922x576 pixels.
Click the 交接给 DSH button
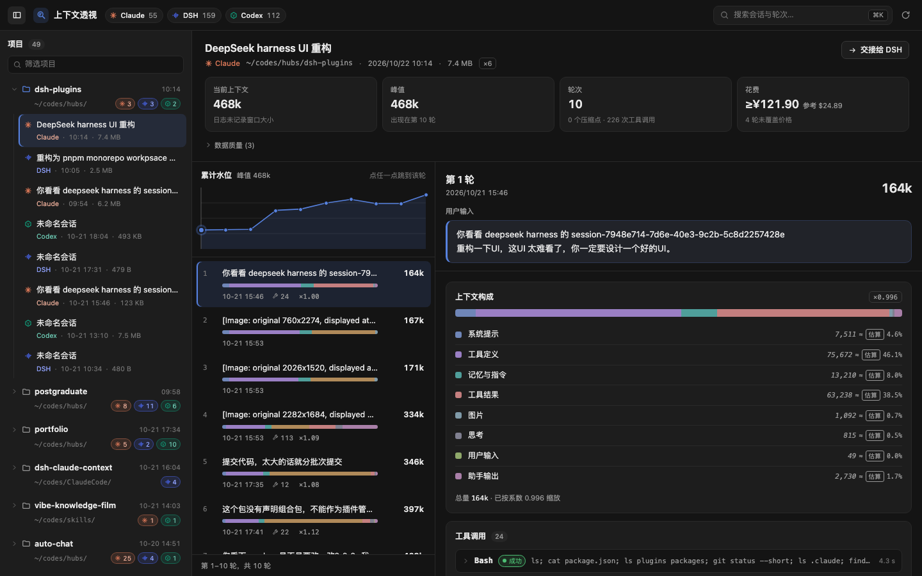(875, 50)
